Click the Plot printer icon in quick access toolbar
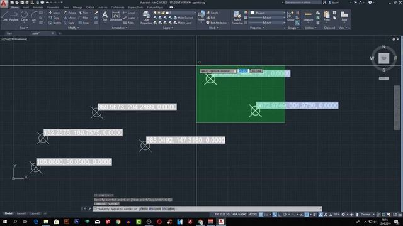The width and height of the screenshot is (403, 226). pyautogui.click(x=42, y=3)
